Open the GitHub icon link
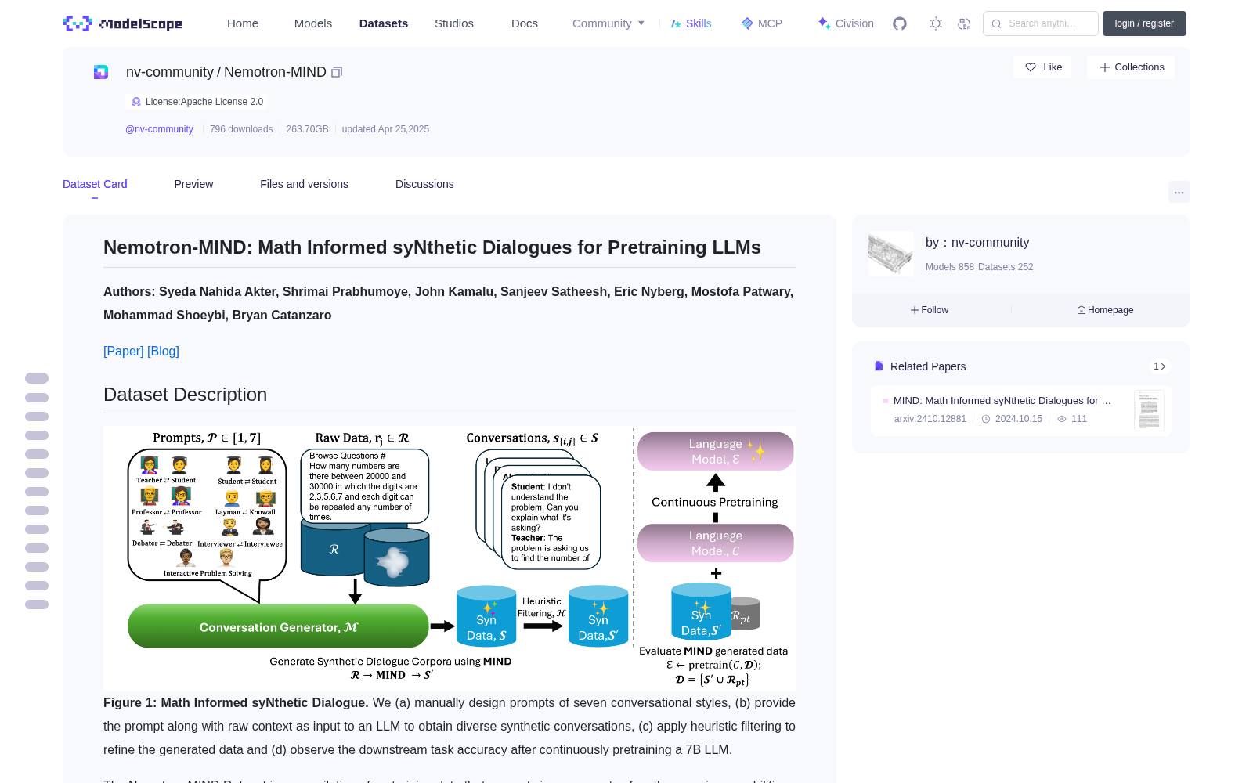The image size is (1253, 783). point(900,23)
